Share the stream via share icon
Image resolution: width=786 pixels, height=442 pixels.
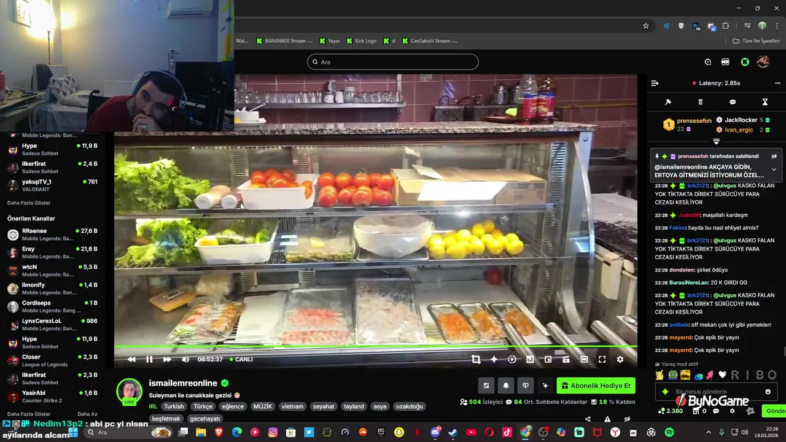[588, 419]
